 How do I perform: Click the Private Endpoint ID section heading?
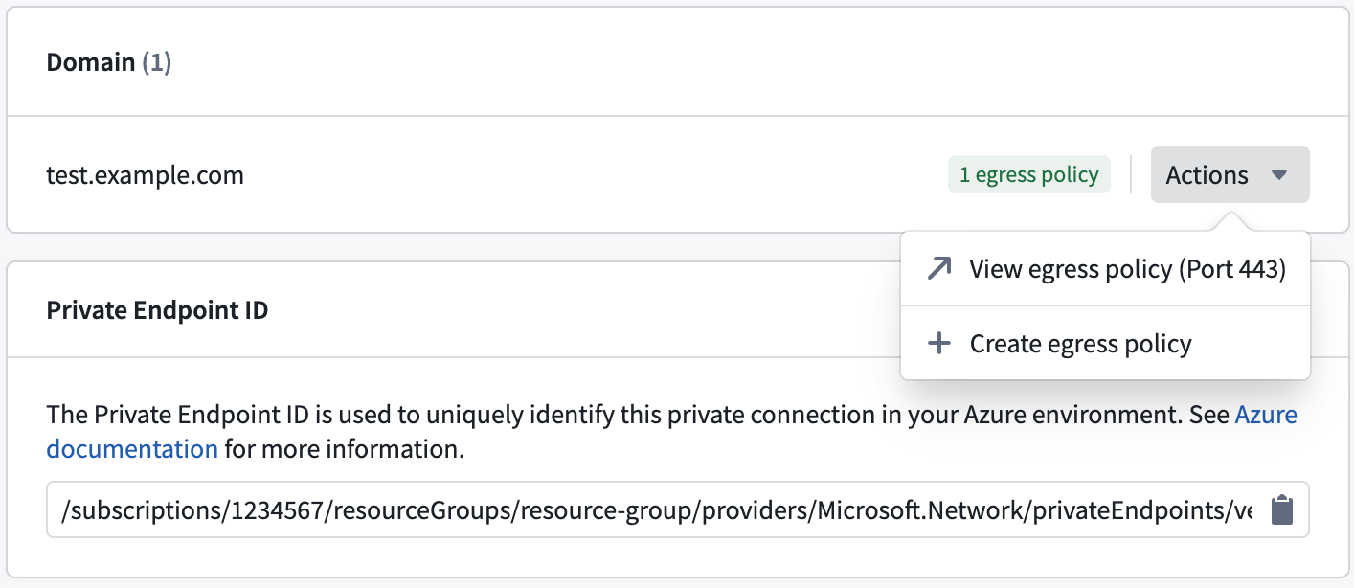click(x=157, y=309)
